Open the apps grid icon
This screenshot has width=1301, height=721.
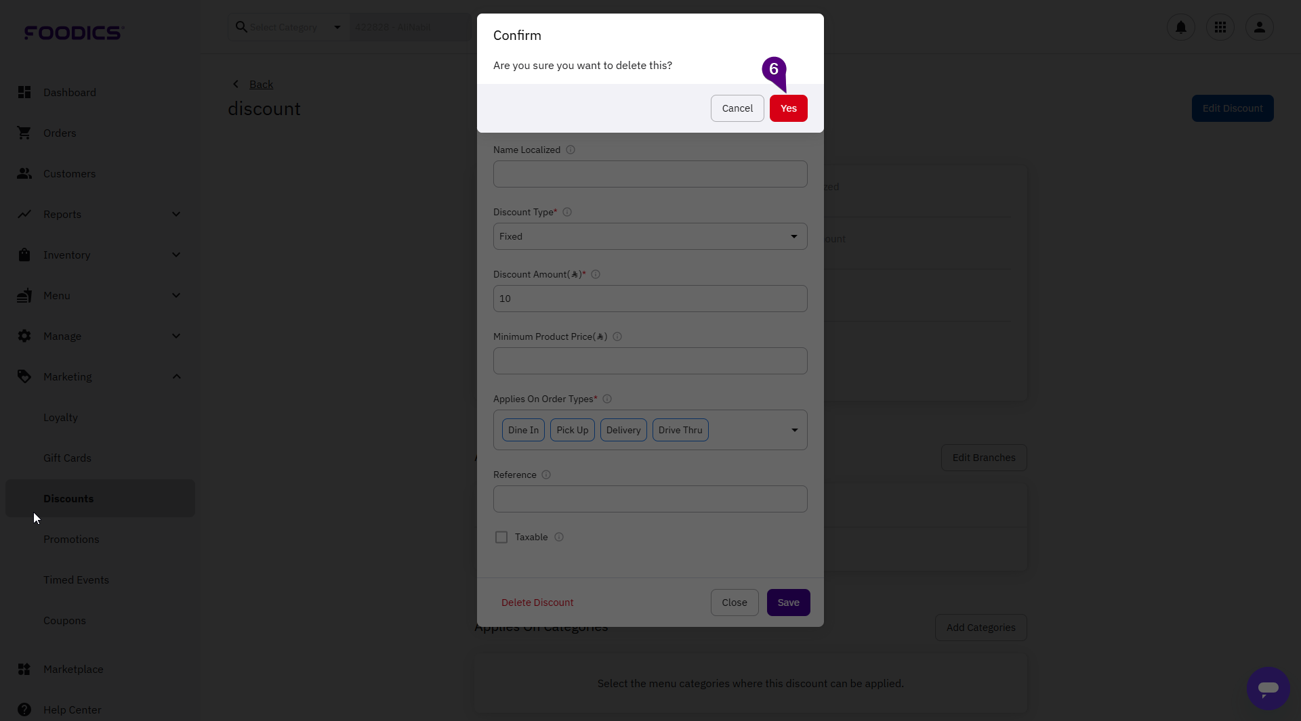tap(1220, 27)
